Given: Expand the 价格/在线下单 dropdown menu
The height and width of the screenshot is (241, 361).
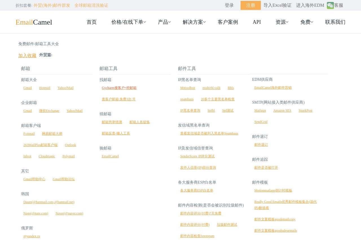Looking at the screenshot, I should pos(129,22).
